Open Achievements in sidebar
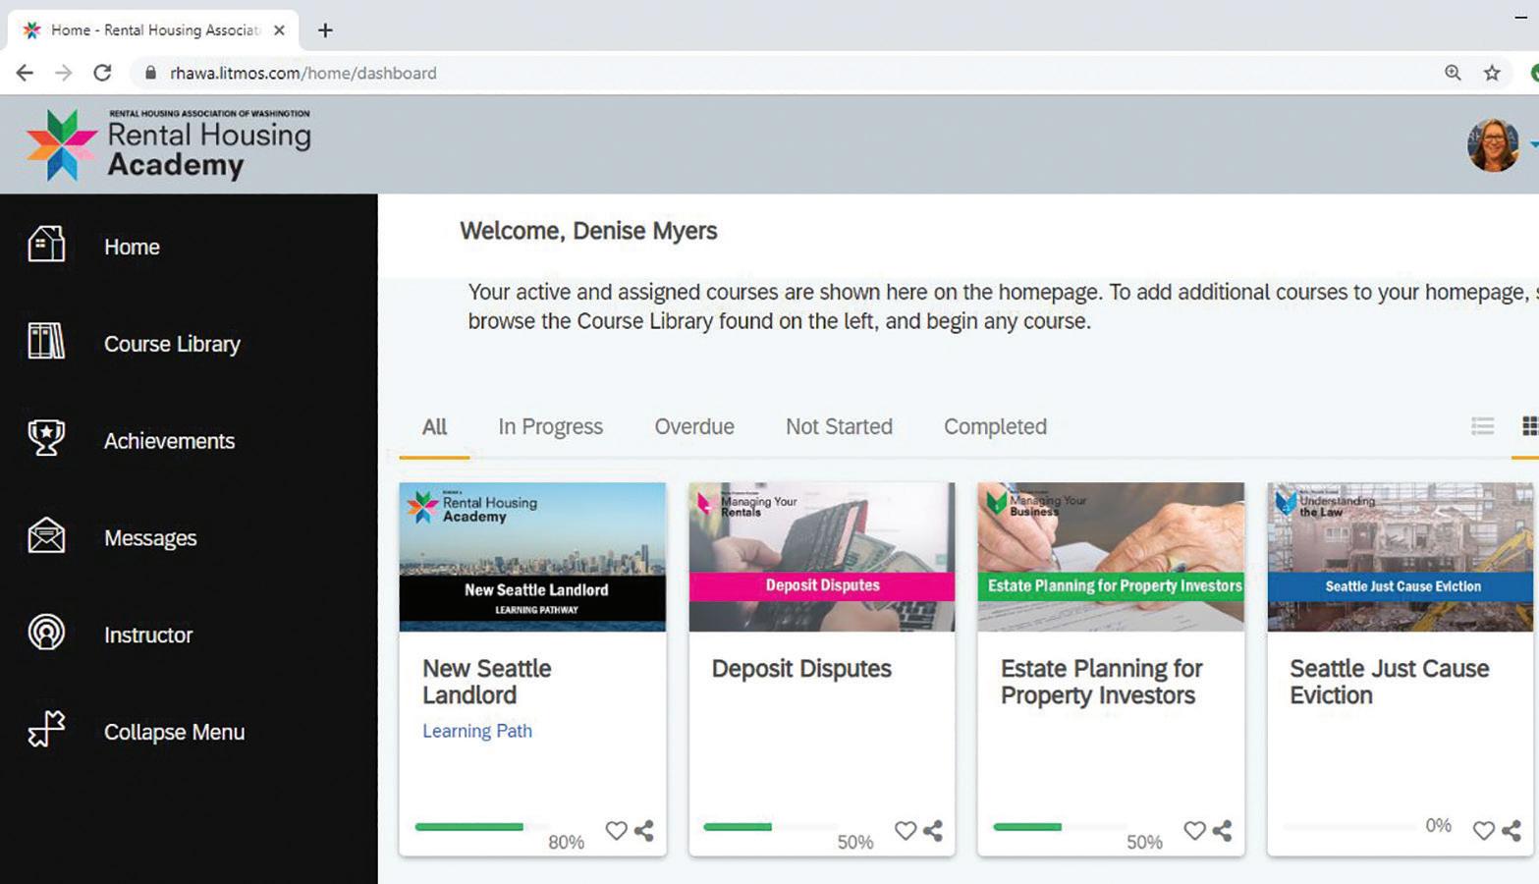 (169, 442)
